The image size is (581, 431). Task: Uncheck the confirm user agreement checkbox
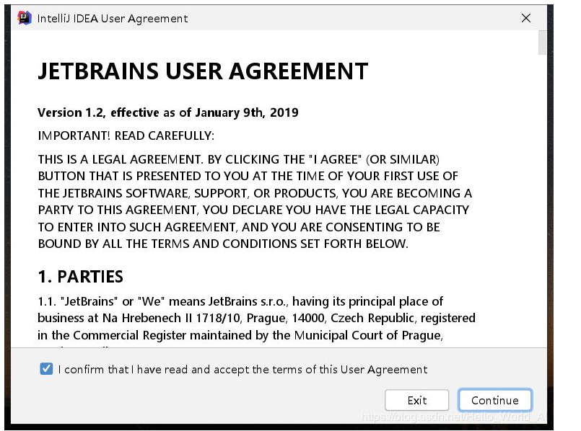click(46, 369)
